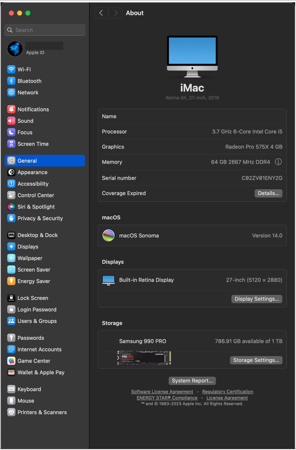Select the Mouse icon in sidebar
This screenshot has height=450, width=296.
click(11, 401)
